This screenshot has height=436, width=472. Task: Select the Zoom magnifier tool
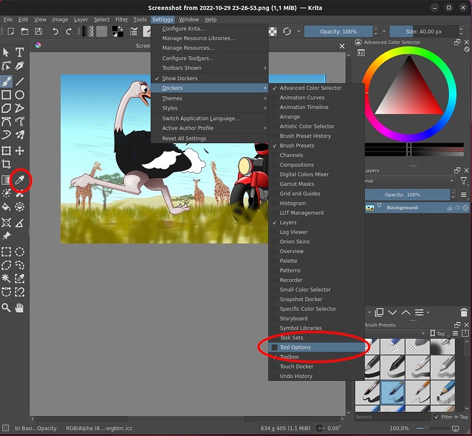click(x=6, y=308)
